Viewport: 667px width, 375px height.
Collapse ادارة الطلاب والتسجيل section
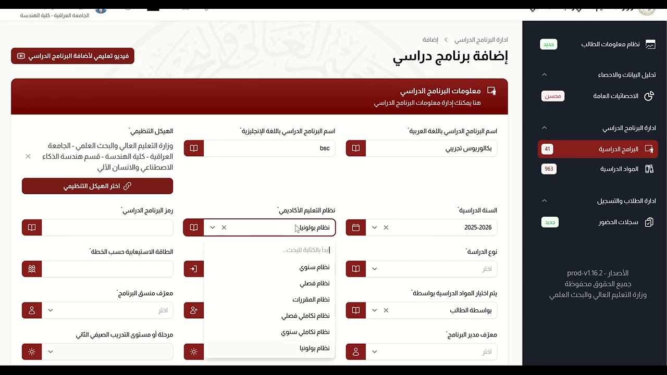point(544,201)
